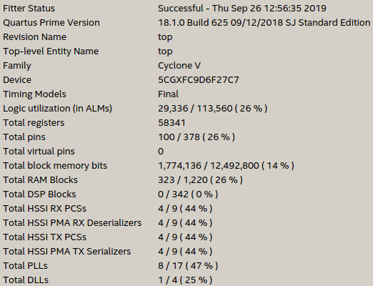The height and width of the screenshot is (286, 373).
Task: Click the Total RAM Blocks label
Action: coord(40,180)
